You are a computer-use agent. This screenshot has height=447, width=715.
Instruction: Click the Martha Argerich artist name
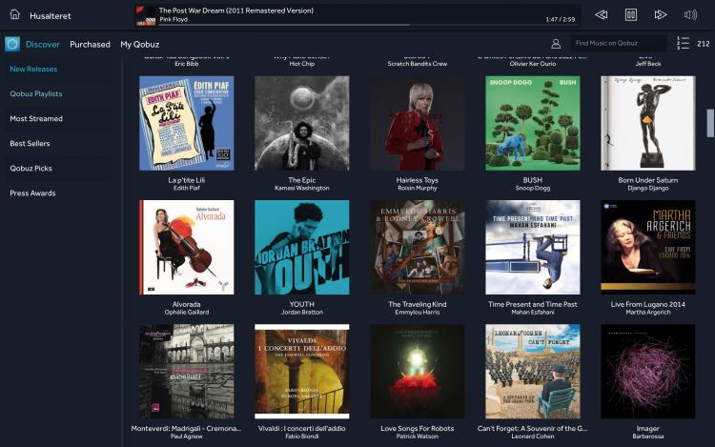(x=648, y=313)
